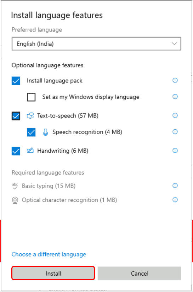Viewport: 193px width, 292px height.
Task: Show info for Text-to-speech feature
Action: pyautogui.click(x=175, y=115)
